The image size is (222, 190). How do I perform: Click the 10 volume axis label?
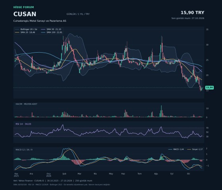(207, 108)
